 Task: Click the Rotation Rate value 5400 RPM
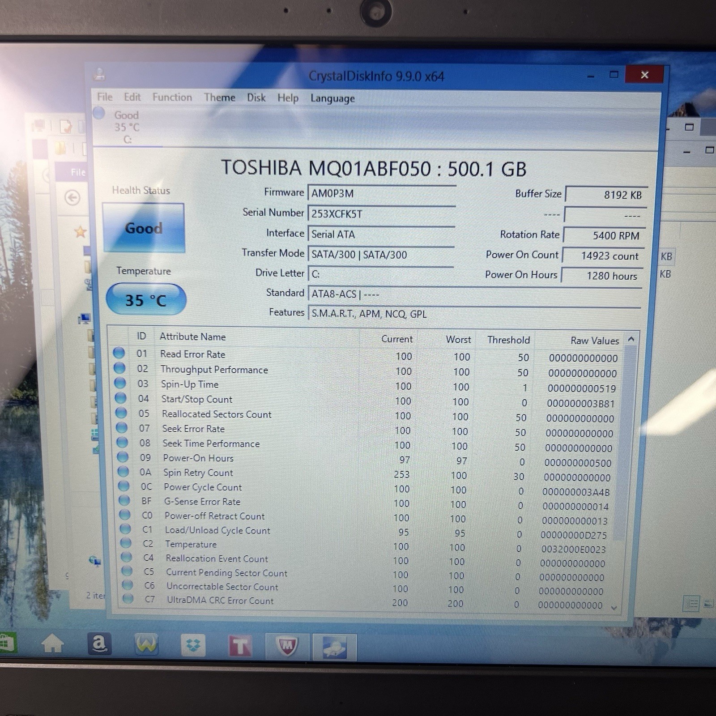[604, 235]
